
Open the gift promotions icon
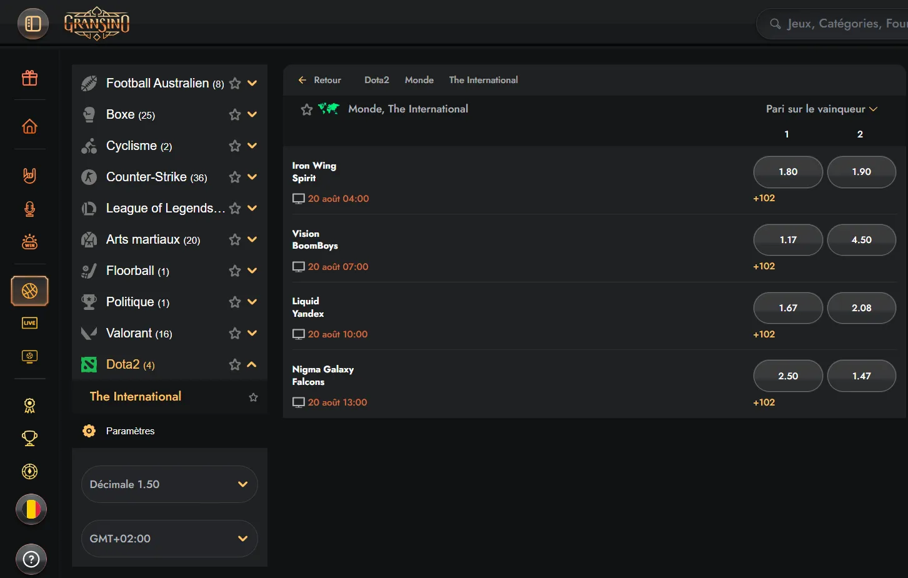click(29, 77)
